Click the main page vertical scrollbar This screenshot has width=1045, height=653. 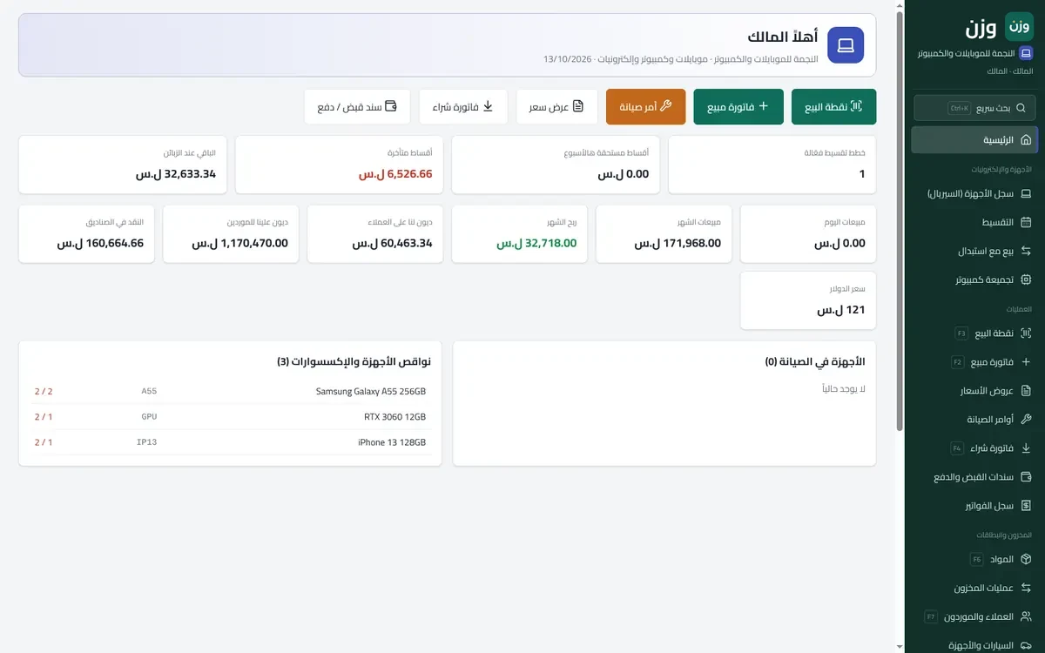click(x=900, y=222)
